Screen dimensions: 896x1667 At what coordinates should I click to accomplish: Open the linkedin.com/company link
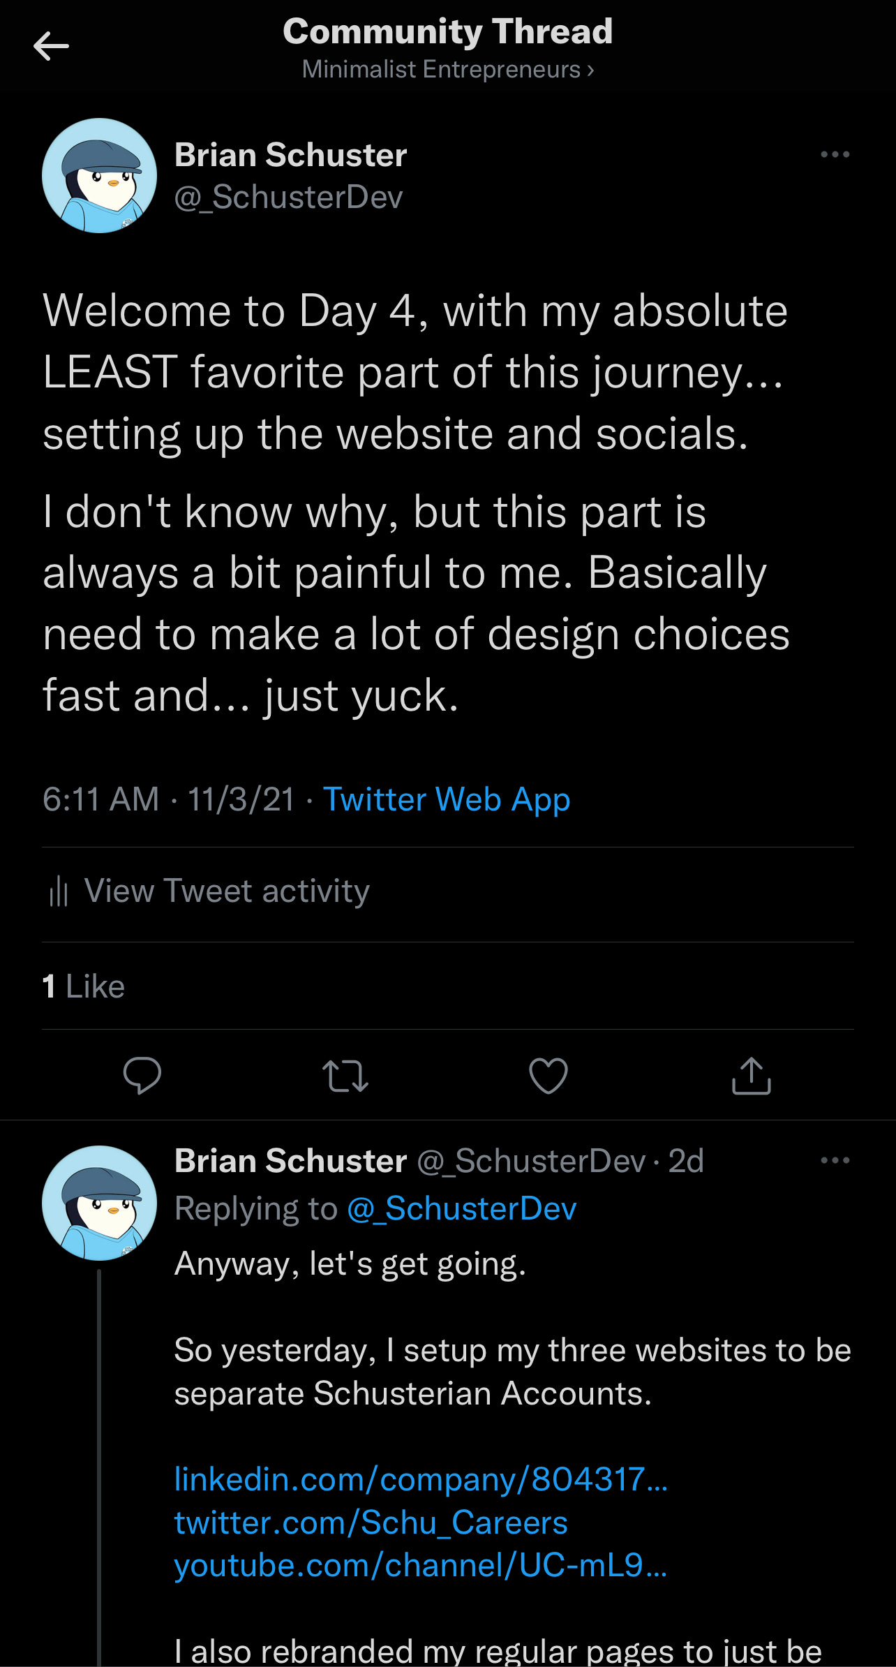point(421,1479)
